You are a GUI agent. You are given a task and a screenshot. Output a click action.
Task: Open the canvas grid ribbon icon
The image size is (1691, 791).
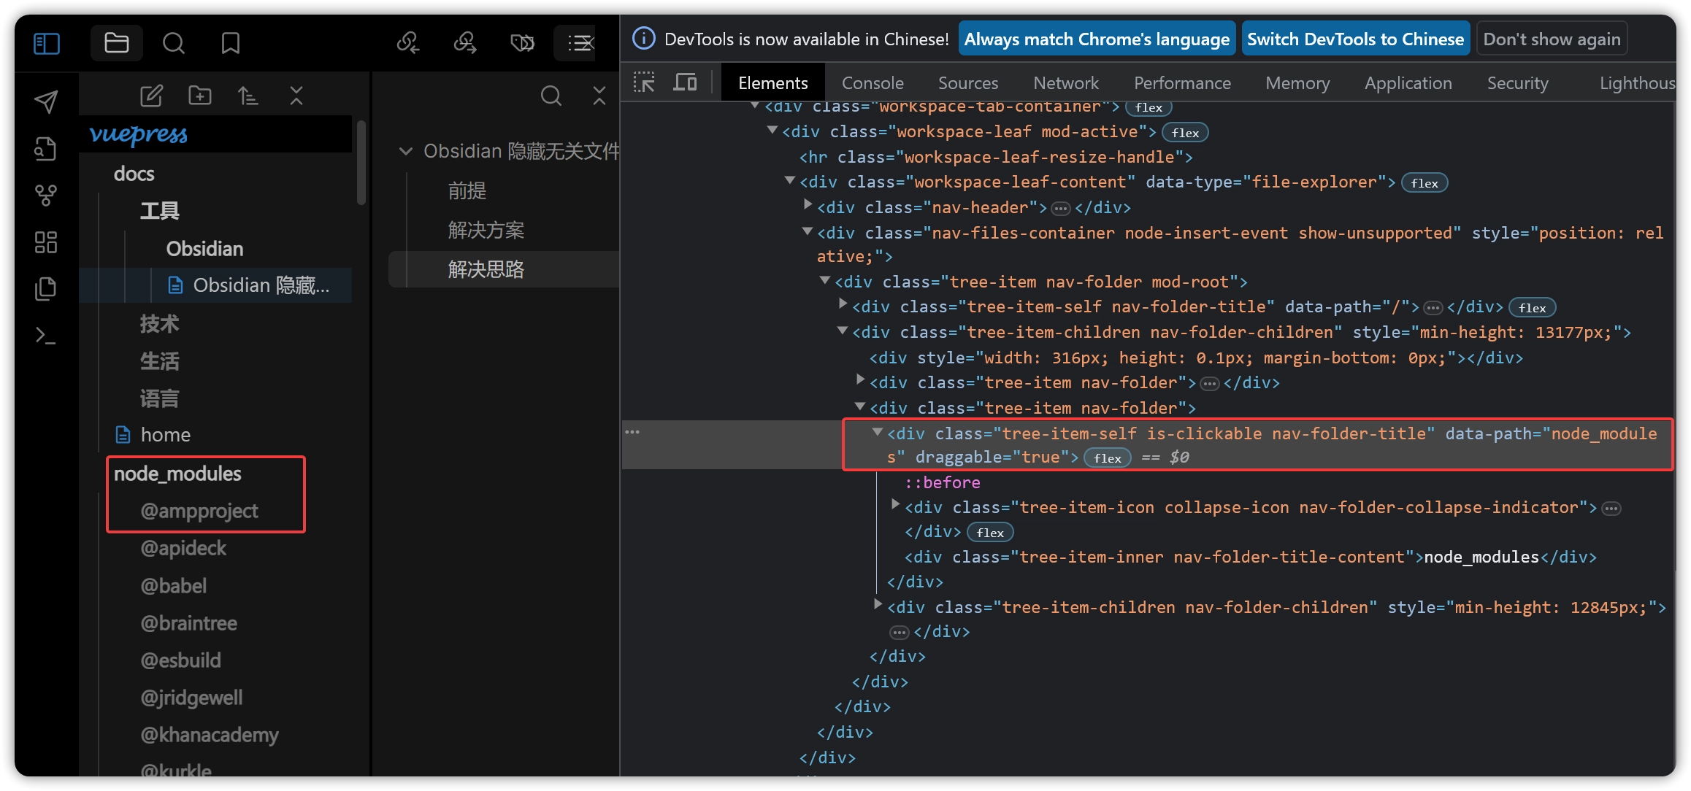(46, 242)
